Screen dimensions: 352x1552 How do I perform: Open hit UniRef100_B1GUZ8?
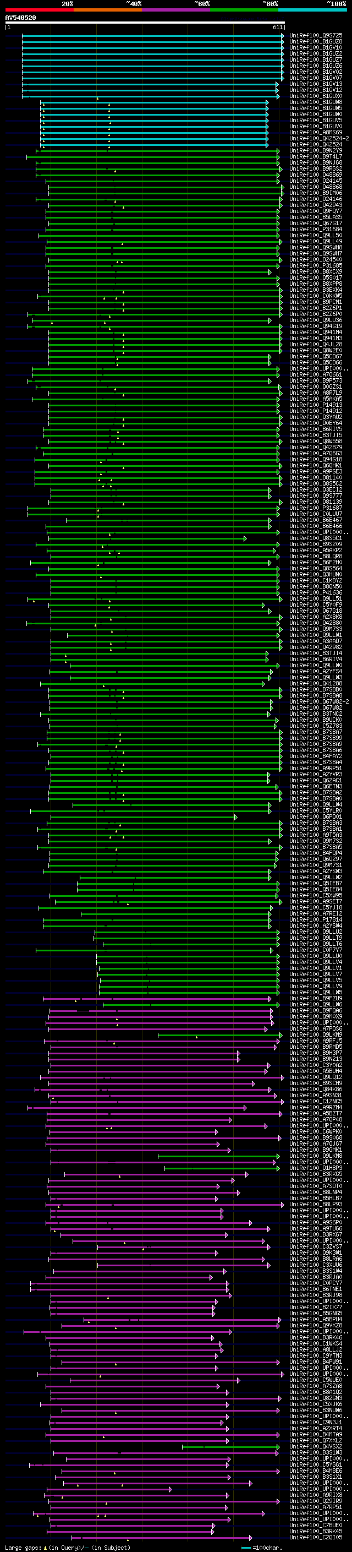click(316, 42)
